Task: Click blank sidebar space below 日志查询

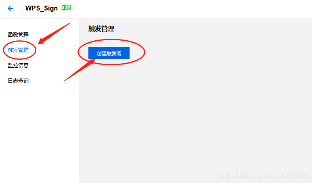Action: pos(40,133)
